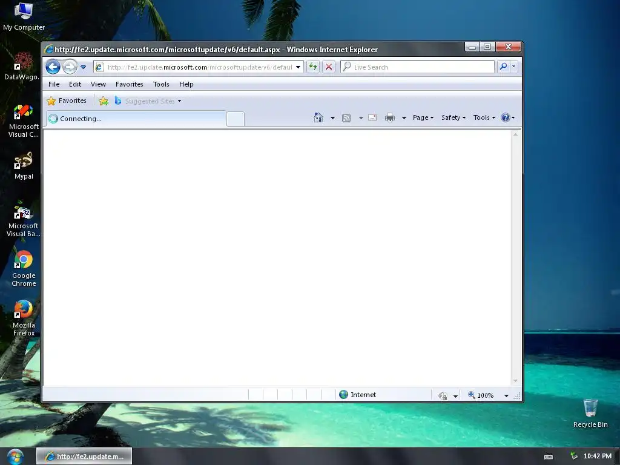This screenshot has width=620, height=465.
Task: Open the Help menu
Action: point(186,84)
